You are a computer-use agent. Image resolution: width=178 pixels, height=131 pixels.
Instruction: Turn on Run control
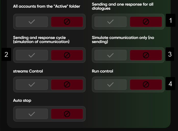110,84
